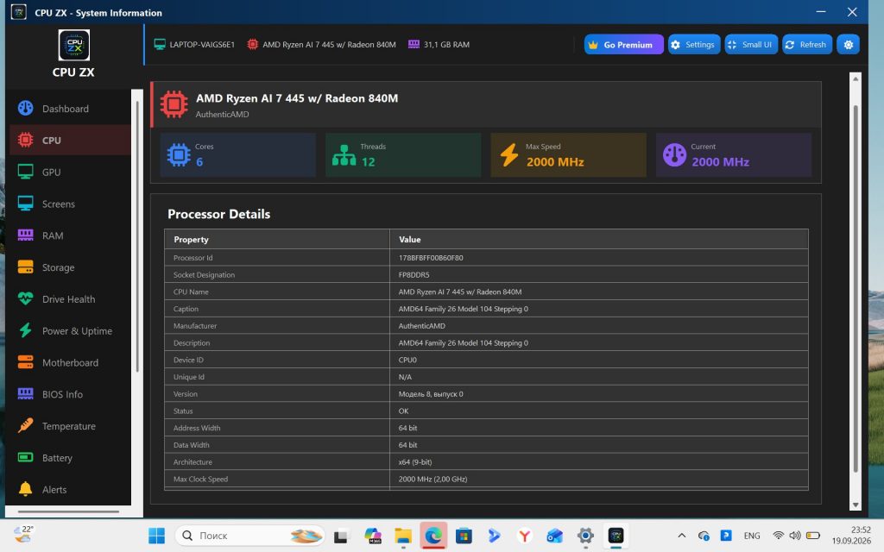Click the green Threads hierarchy icon
The width and height of the screenshot is (884, 552).
(x=344, y=155)
